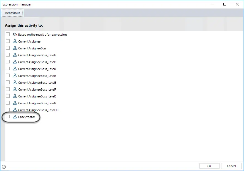Enable the CurrentAssigneeBoss_Level4 checkbox

pos(8,69)
